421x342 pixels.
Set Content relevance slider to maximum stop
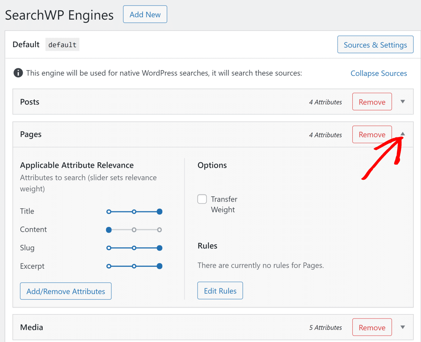tap(160, 230)
